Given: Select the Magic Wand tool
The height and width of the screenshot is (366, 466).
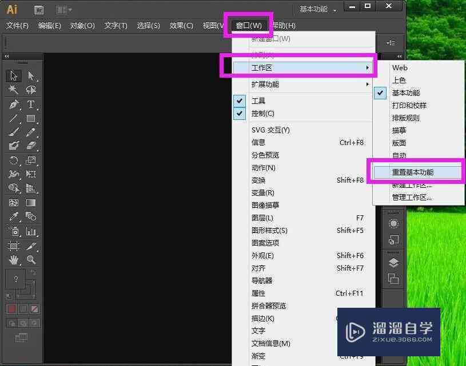Looking at the screenshot, I should pos(14,89).
